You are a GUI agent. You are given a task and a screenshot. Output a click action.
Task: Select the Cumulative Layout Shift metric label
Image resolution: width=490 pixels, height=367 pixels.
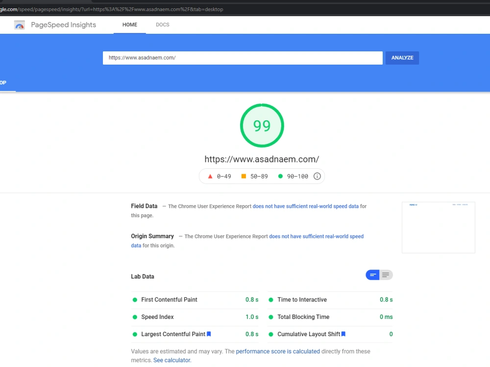[308, 334]
